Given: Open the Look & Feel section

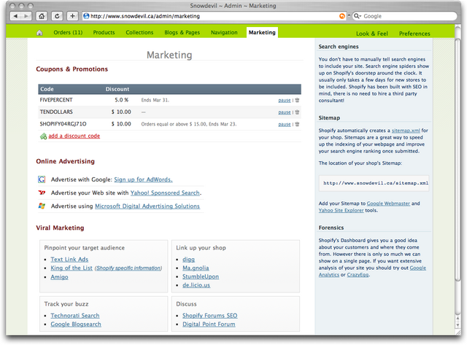Looking at the screenshot, I should coord(372,34).
